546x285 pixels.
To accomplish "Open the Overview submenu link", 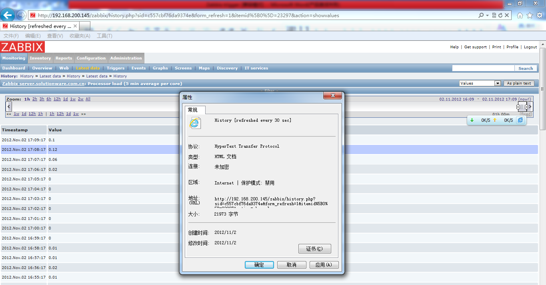I will 42,68.
